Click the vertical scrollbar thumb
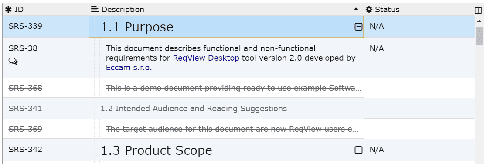 (x=480, y=36)
